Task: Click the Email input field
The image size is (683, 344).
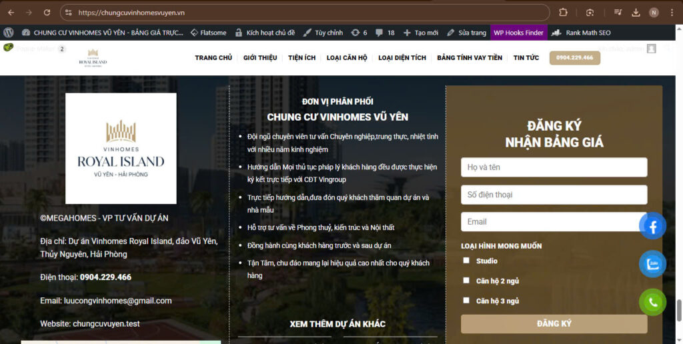Action: [554, 221]
